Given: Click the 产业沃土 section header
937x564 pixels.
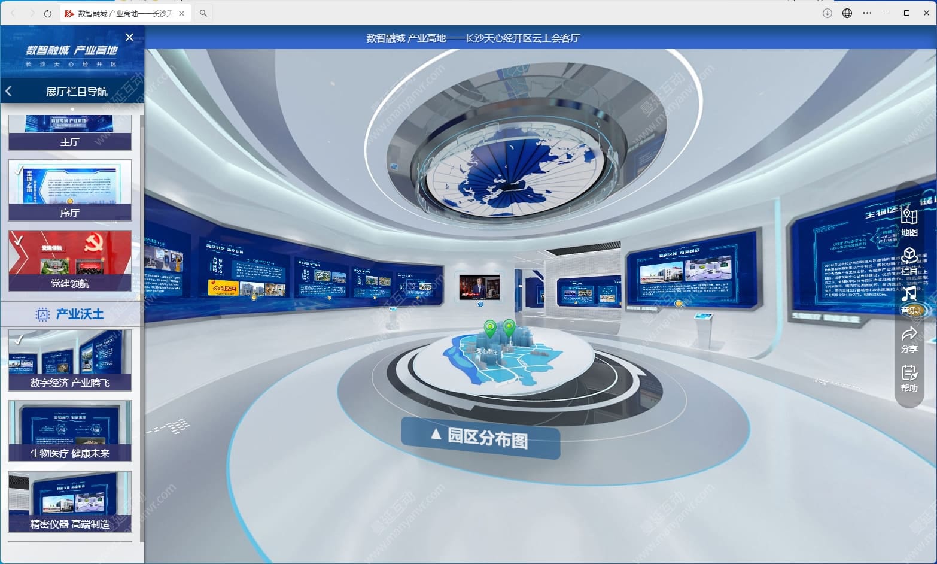Looking at the screenshot, I should click(x=70, y=314).
